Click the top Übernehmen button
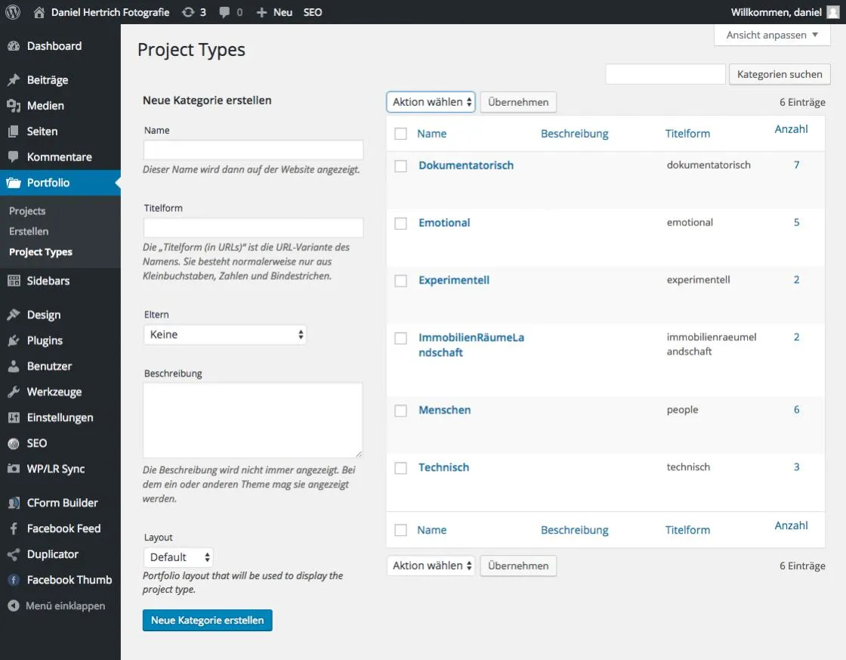This screenshot has width=846, height=660. [518, 102]
